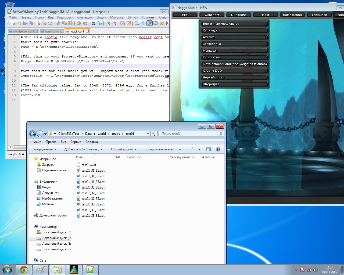Select Development Land (non-weighted textures)

(234, 64)
